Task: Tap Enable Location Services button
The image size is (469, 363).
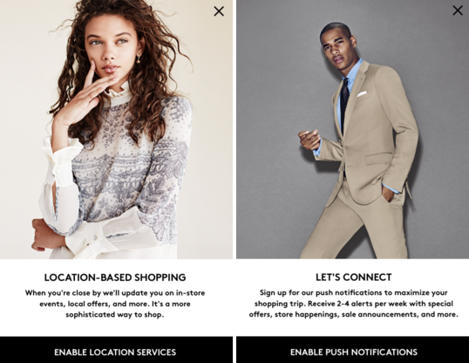Action: [116, 350]
